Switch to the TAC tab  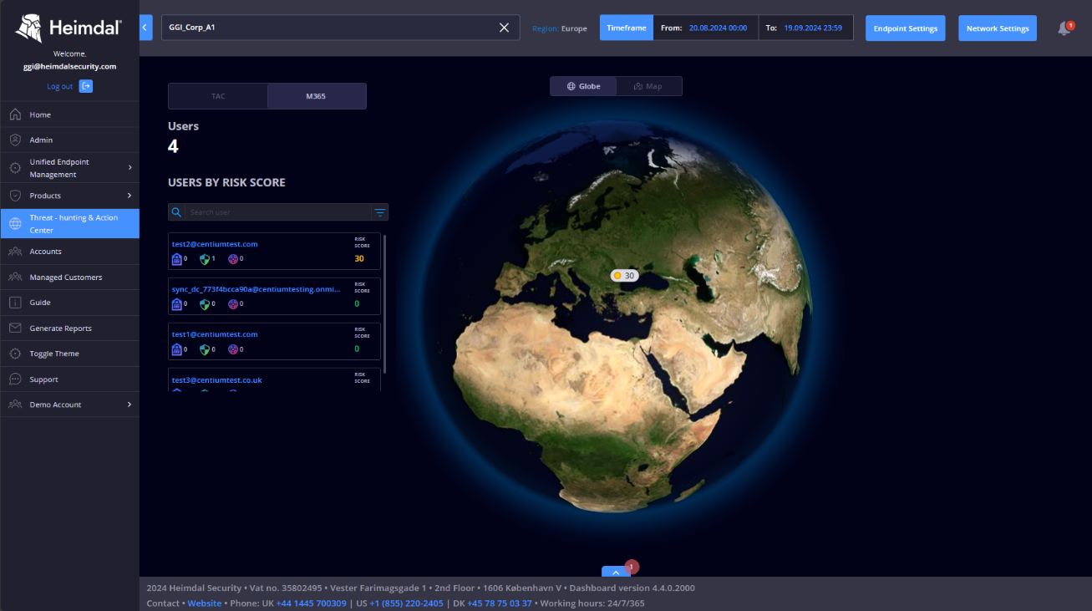pos(218,96)
